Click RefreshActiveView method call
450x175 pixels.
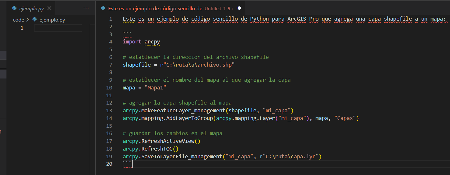(x=168, y=141)
